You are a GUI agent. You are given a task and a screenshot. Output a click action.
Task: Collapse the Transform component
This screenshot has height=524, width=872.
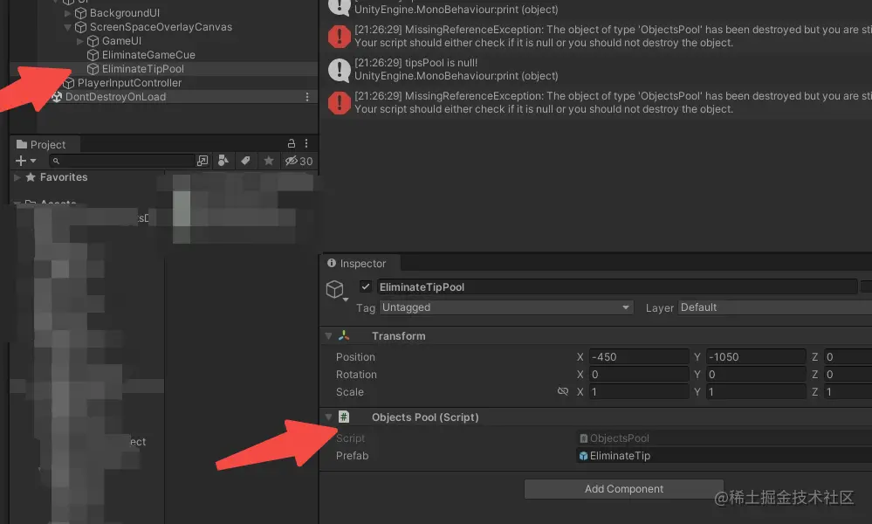(x=328, y=336)
